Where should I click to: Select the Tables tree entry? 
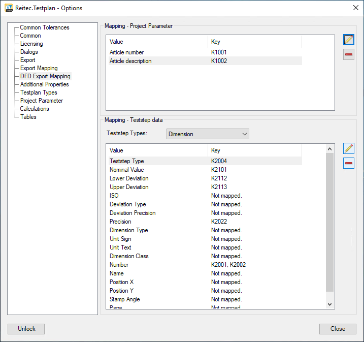pos(28,117)
